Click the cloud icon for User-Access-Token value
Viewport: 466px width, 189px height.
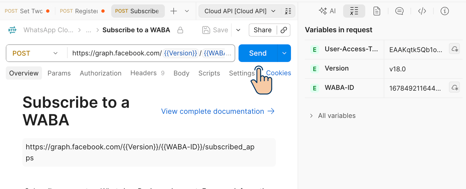(x=454, y=49)
